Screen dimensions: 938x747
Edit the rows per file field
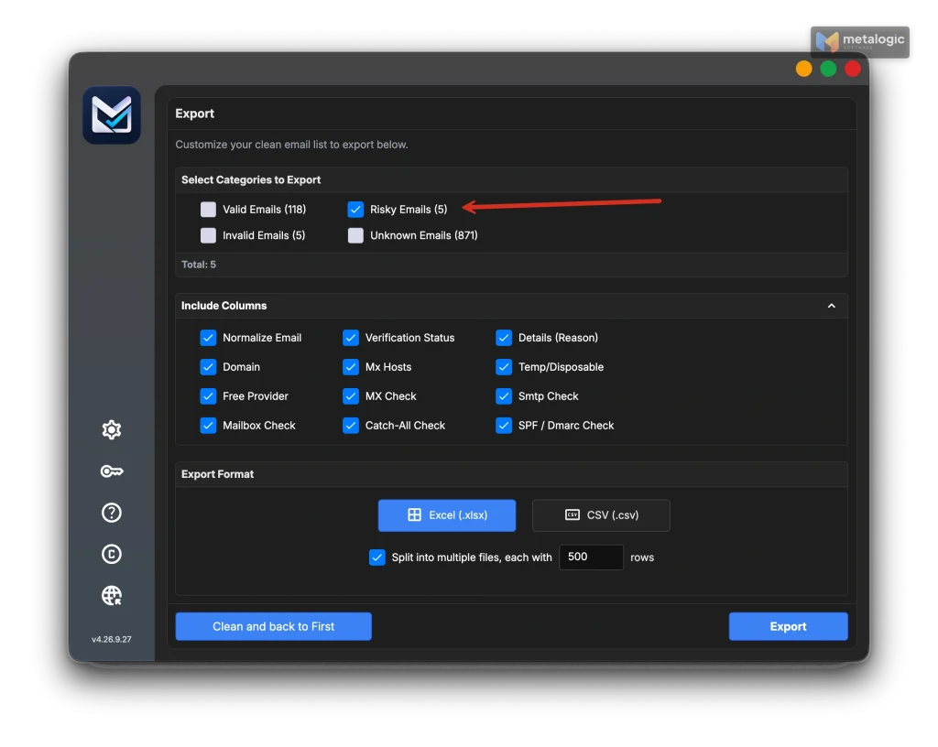click(591, 557)
